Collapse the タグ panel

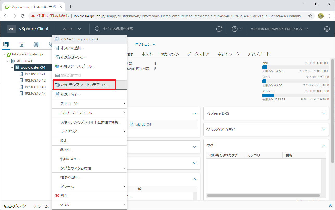point(324,146)
